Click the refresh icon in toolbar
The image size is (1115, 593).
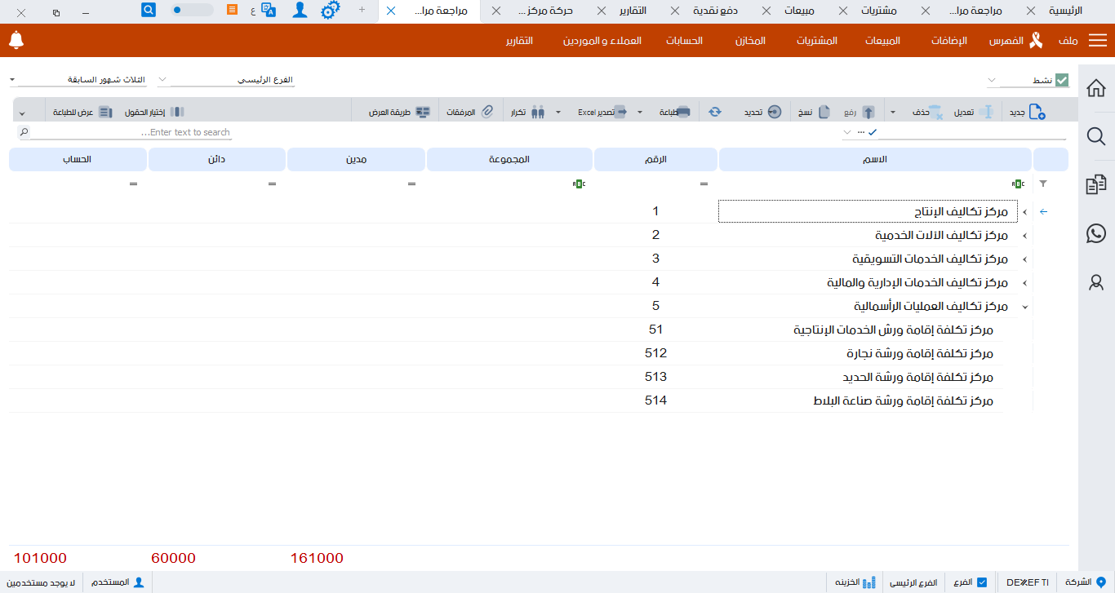(x=714, y=112)
